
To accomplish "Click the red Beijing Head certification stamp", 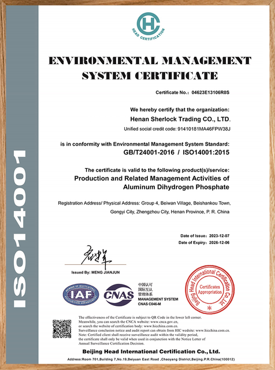I will click(210, 290).
